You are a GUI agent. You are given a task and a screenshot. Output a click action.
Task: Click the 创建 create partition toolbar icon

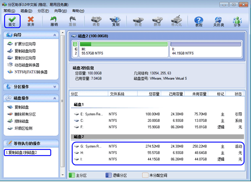[x=138, y=21]
